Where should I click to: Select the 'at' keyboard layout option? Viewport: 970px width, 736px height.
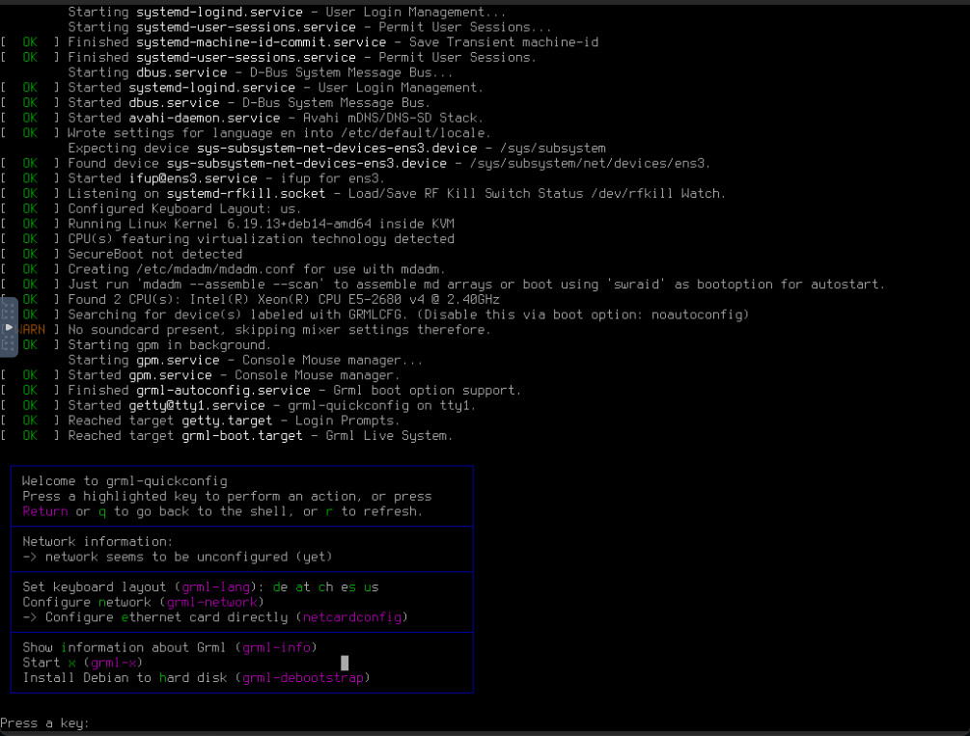(x=303, y=587)
